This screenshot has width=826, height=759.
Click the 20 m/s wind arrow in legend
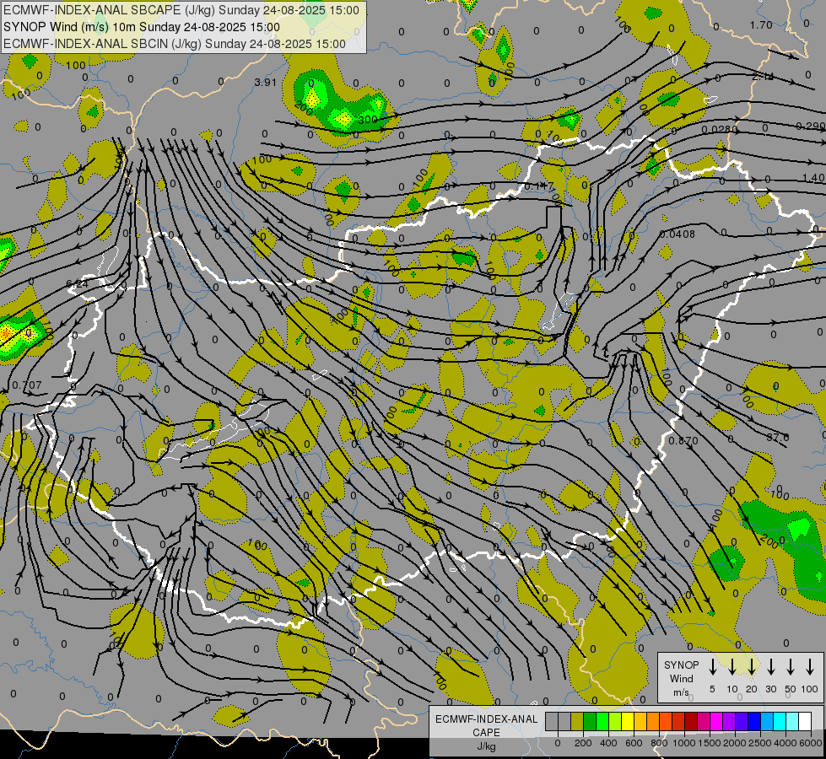coord(751,667)
